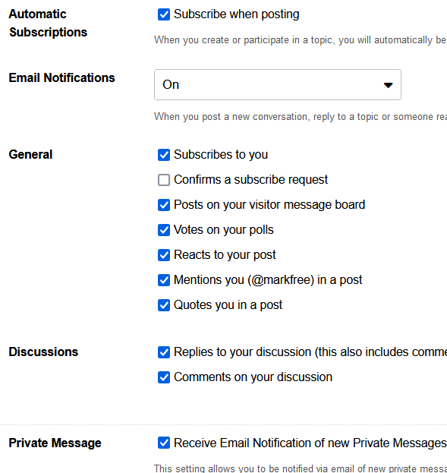Uncheck Subscribe when posting checkbox

164,14
